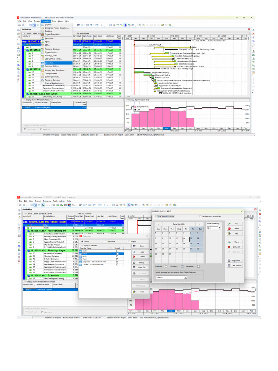Click the 5X12 calendar row icon
The width and height of the screenshot is (278, 371).
click(x=81, y=254)
